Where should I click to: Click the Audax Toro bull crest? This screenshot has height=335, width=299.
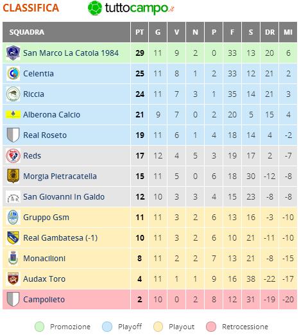pos(13,279)
